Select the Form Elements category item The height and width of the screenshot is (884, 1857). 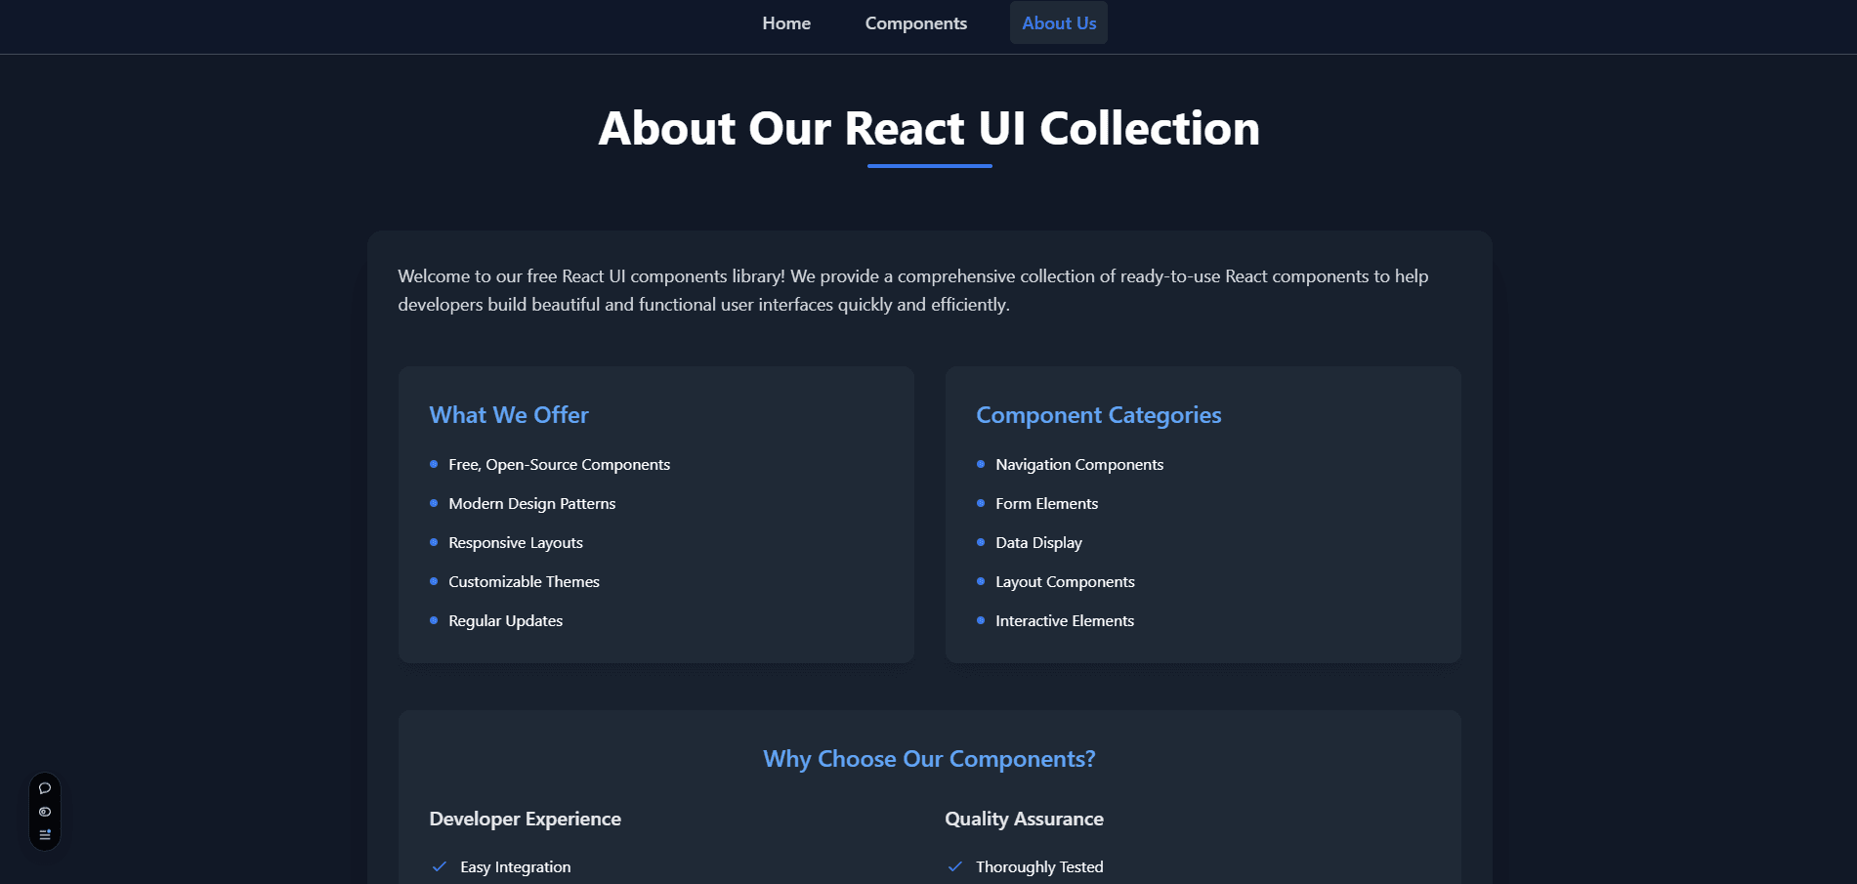click(x=1046, y=503)
